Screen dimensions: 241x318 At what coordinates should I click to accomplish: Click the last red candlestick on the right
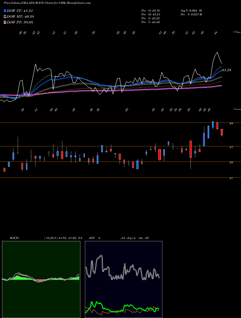point(222,132)
